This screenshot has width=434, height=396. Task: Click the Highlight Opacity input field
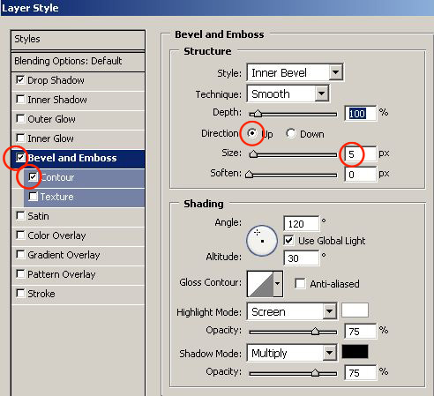[x=360, y=332]
